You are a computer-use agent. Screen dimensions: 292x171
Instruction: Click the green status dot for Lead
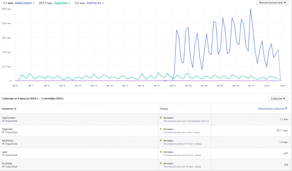tap(161, 152)
